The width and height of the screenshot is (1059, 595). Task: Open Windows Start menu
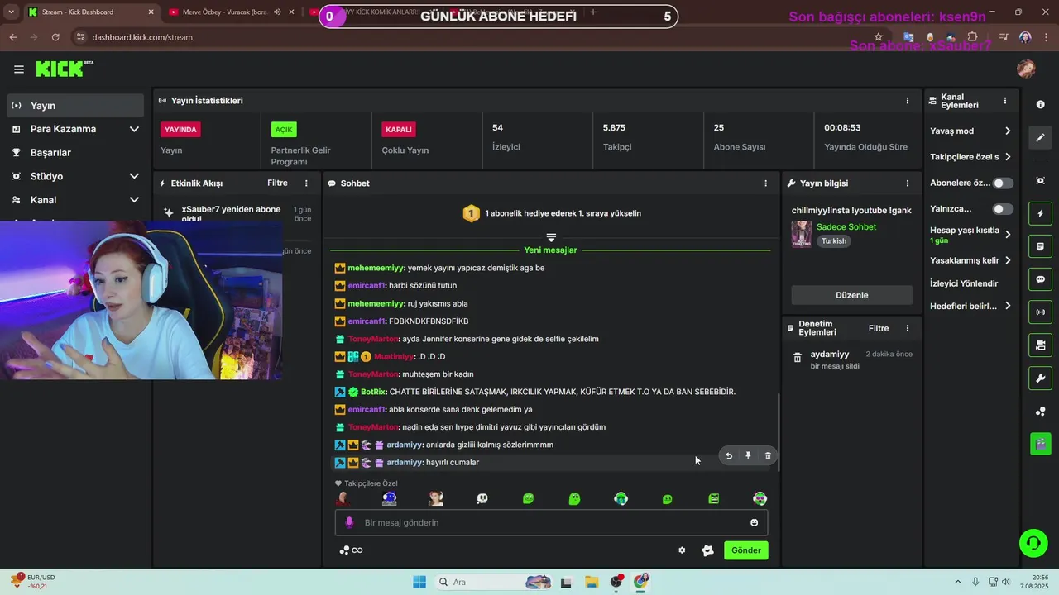coord(419,582)
